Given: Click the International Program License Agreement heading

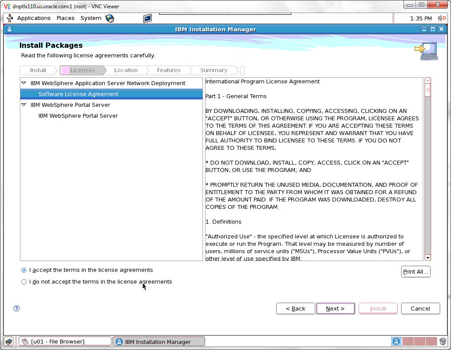Looking at the screenshot, I should click(x=262, y=82).
